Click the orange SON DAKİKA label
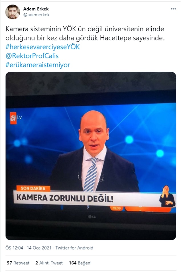The width and height of the screenshot is (181, 272). pyautogui.click(x=33, y=188)
